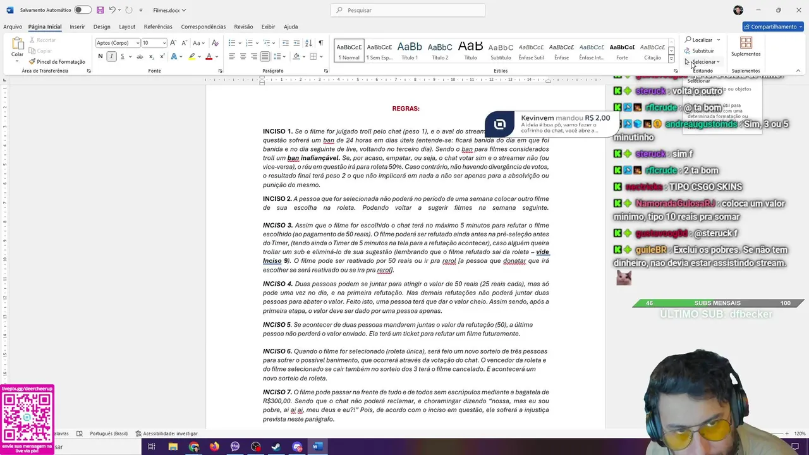Switch to the Correspondências tab
Screen dimensions: 809x455
tap(204, 27)
